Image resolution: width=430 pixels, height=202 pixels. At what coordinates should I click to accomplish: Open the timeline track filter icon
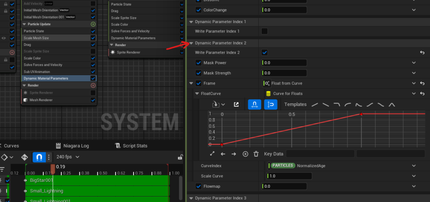(x=2, y=169)
